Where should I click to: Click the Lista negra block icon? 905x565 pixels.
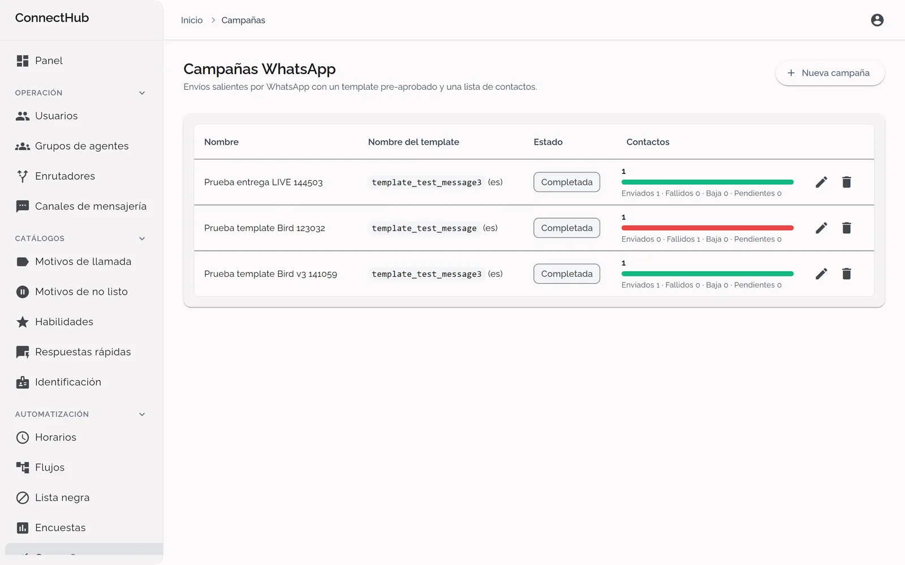(x=23, y=498)
